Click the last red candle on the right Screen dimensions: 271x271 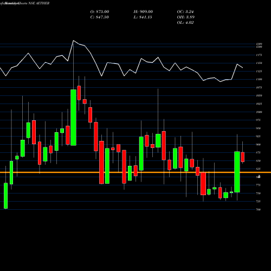tap(243, 157)
